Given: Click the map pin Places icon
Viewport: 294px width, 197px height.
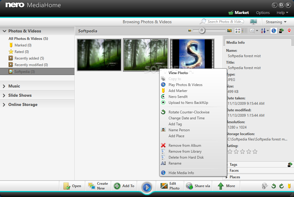Looking at the screenshot, I should 289,31.
